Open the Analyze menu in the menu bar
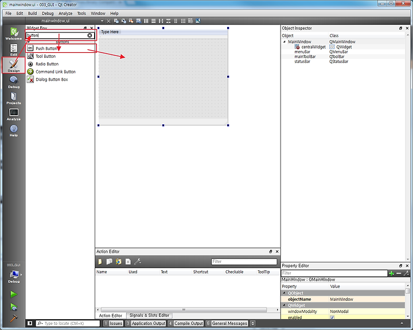Screen dimensions: 413x330 coord(65,13)
